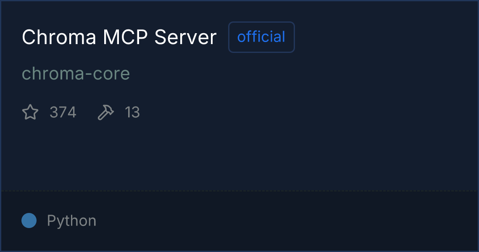Click blank space right of official badge
This screenshot has width=479, height=252.
coord(385,37)
